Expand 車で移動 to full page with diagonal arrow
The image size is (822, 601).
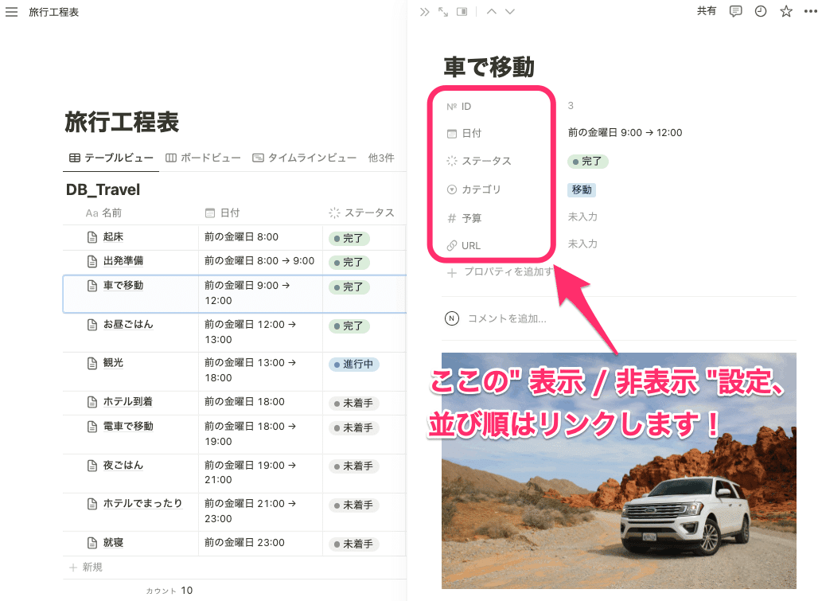point(443,11)
